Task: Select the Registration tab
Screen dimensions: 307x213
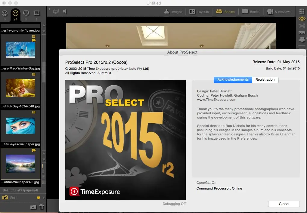Action: [265, 80]
